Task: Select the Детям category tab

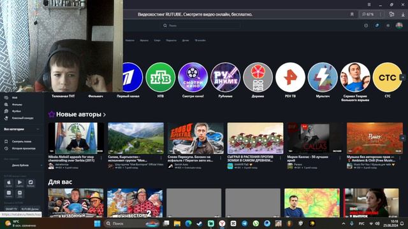Action: (x=186, y=40)
